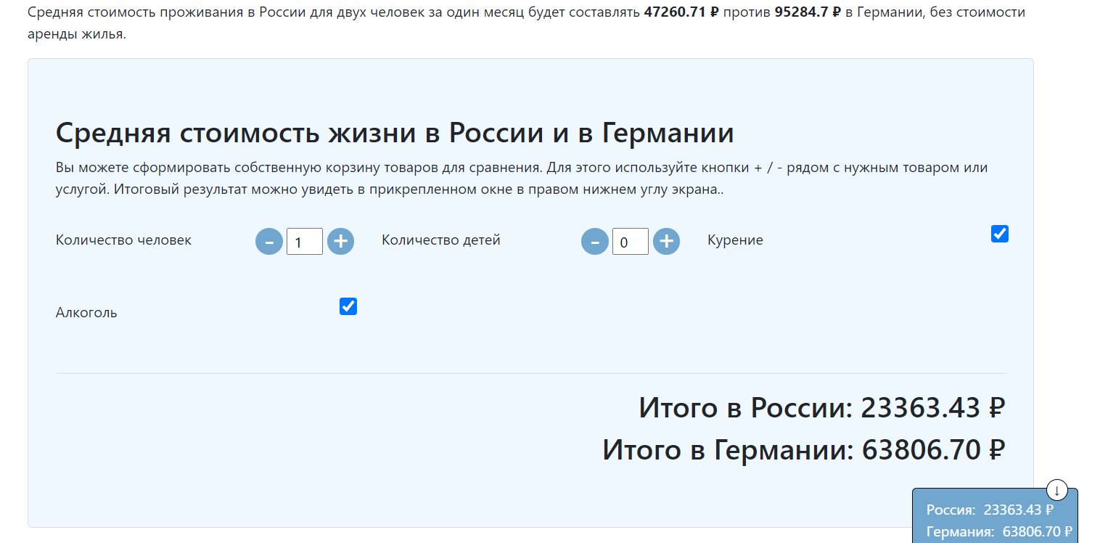Click the heading Средняя стоимость жизни в России
Viewport: 1100px width, 543px height.
pos(395,133)
